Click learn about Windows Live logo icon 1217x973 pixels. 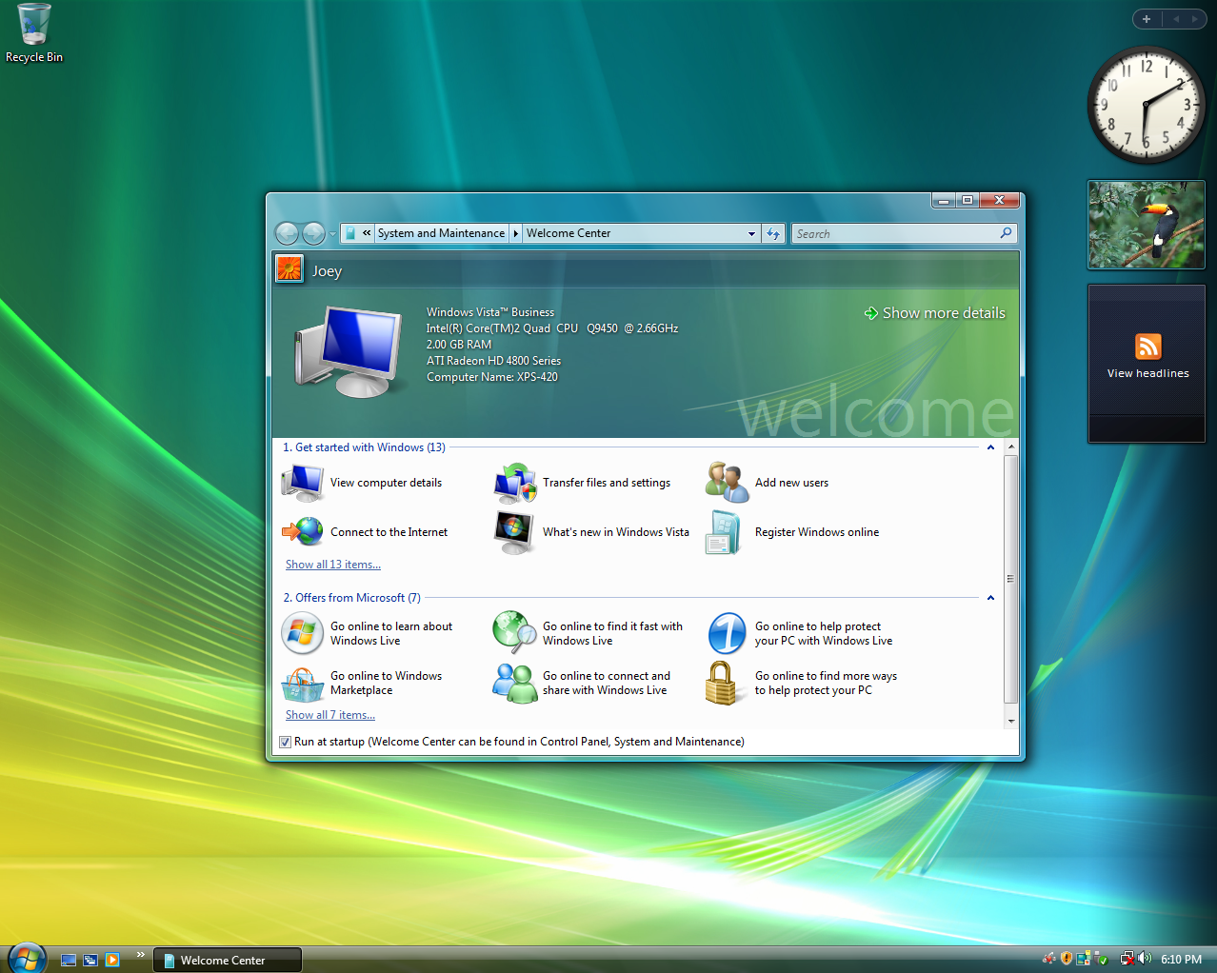(x=303, y=633)
